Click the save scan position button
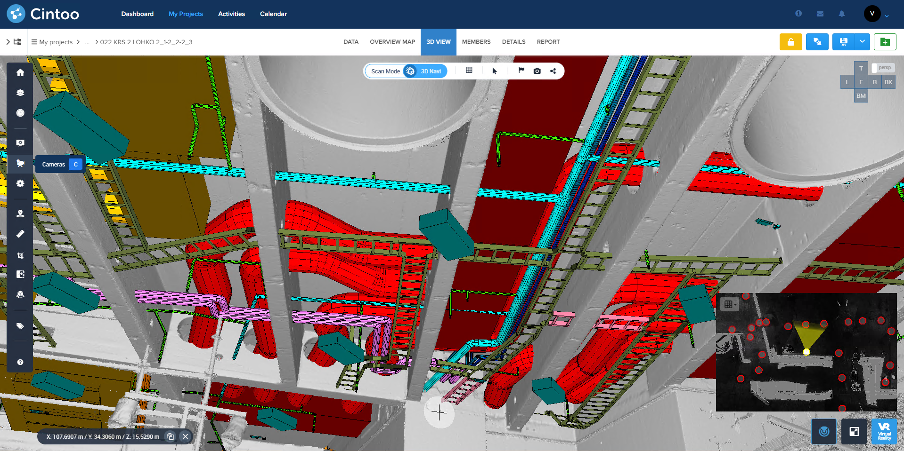Viewport: 904px width, 451px height. pyautogui.click(x=843, y=42)
